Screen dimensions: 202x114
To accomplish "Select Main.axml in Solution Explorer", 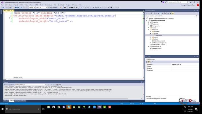I will pos(159,35).
